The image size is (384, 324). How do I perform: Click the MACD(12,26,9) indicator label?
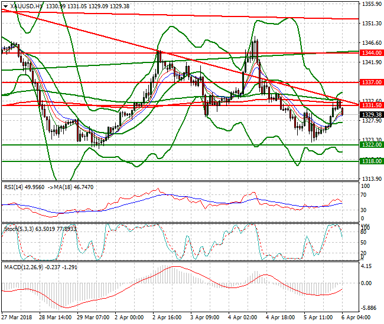pyautogui.click(x=22, y=268)
